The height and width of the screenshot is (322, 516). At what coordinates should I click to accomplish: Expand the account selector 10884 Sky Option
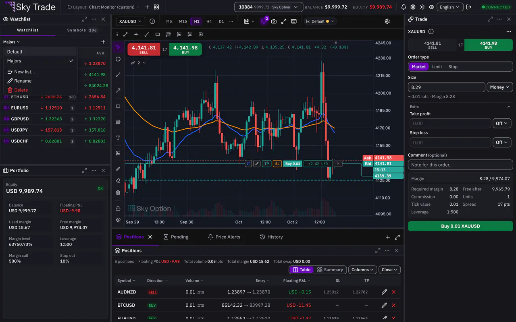point(268,7)
